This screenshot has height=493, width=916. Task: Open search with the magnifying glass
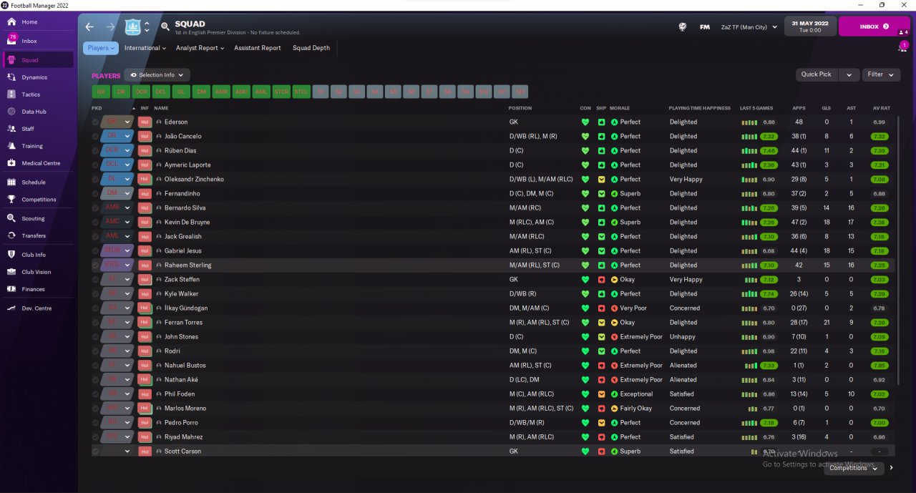click(x=165, y=27)
